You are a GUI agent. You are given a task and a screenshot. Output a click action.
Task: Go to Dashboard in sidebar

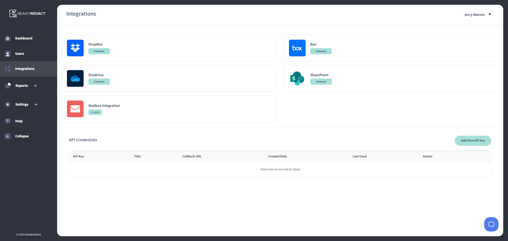[x=24, y=38]
